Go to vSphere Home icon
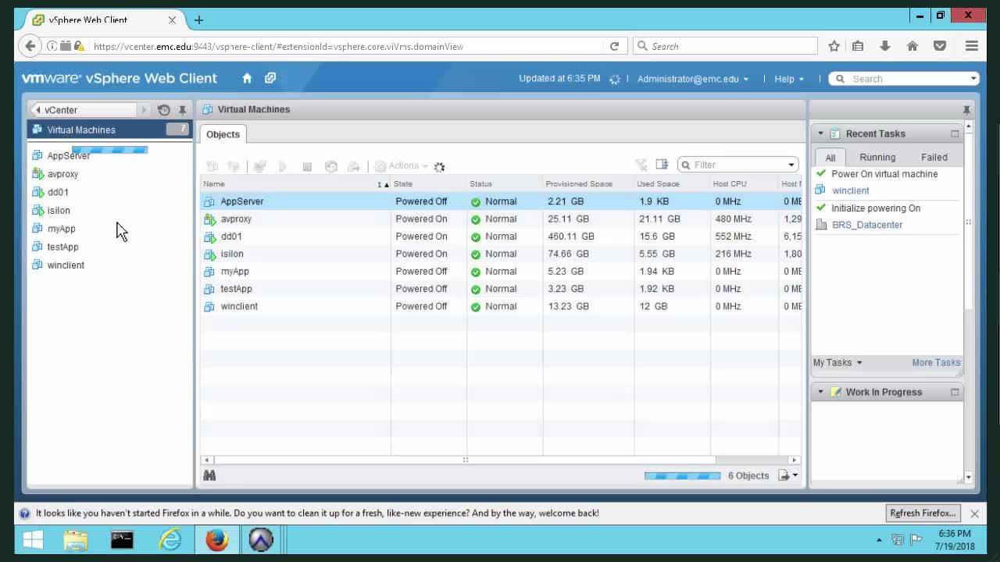 [x=247, y=78]
